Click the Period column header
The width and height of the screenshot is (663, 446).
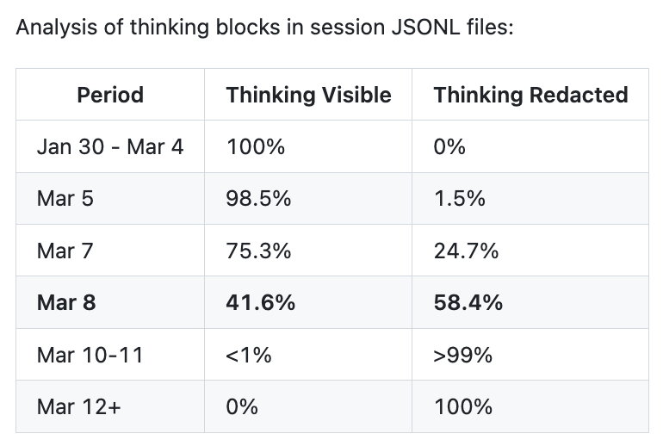[110, 95]
